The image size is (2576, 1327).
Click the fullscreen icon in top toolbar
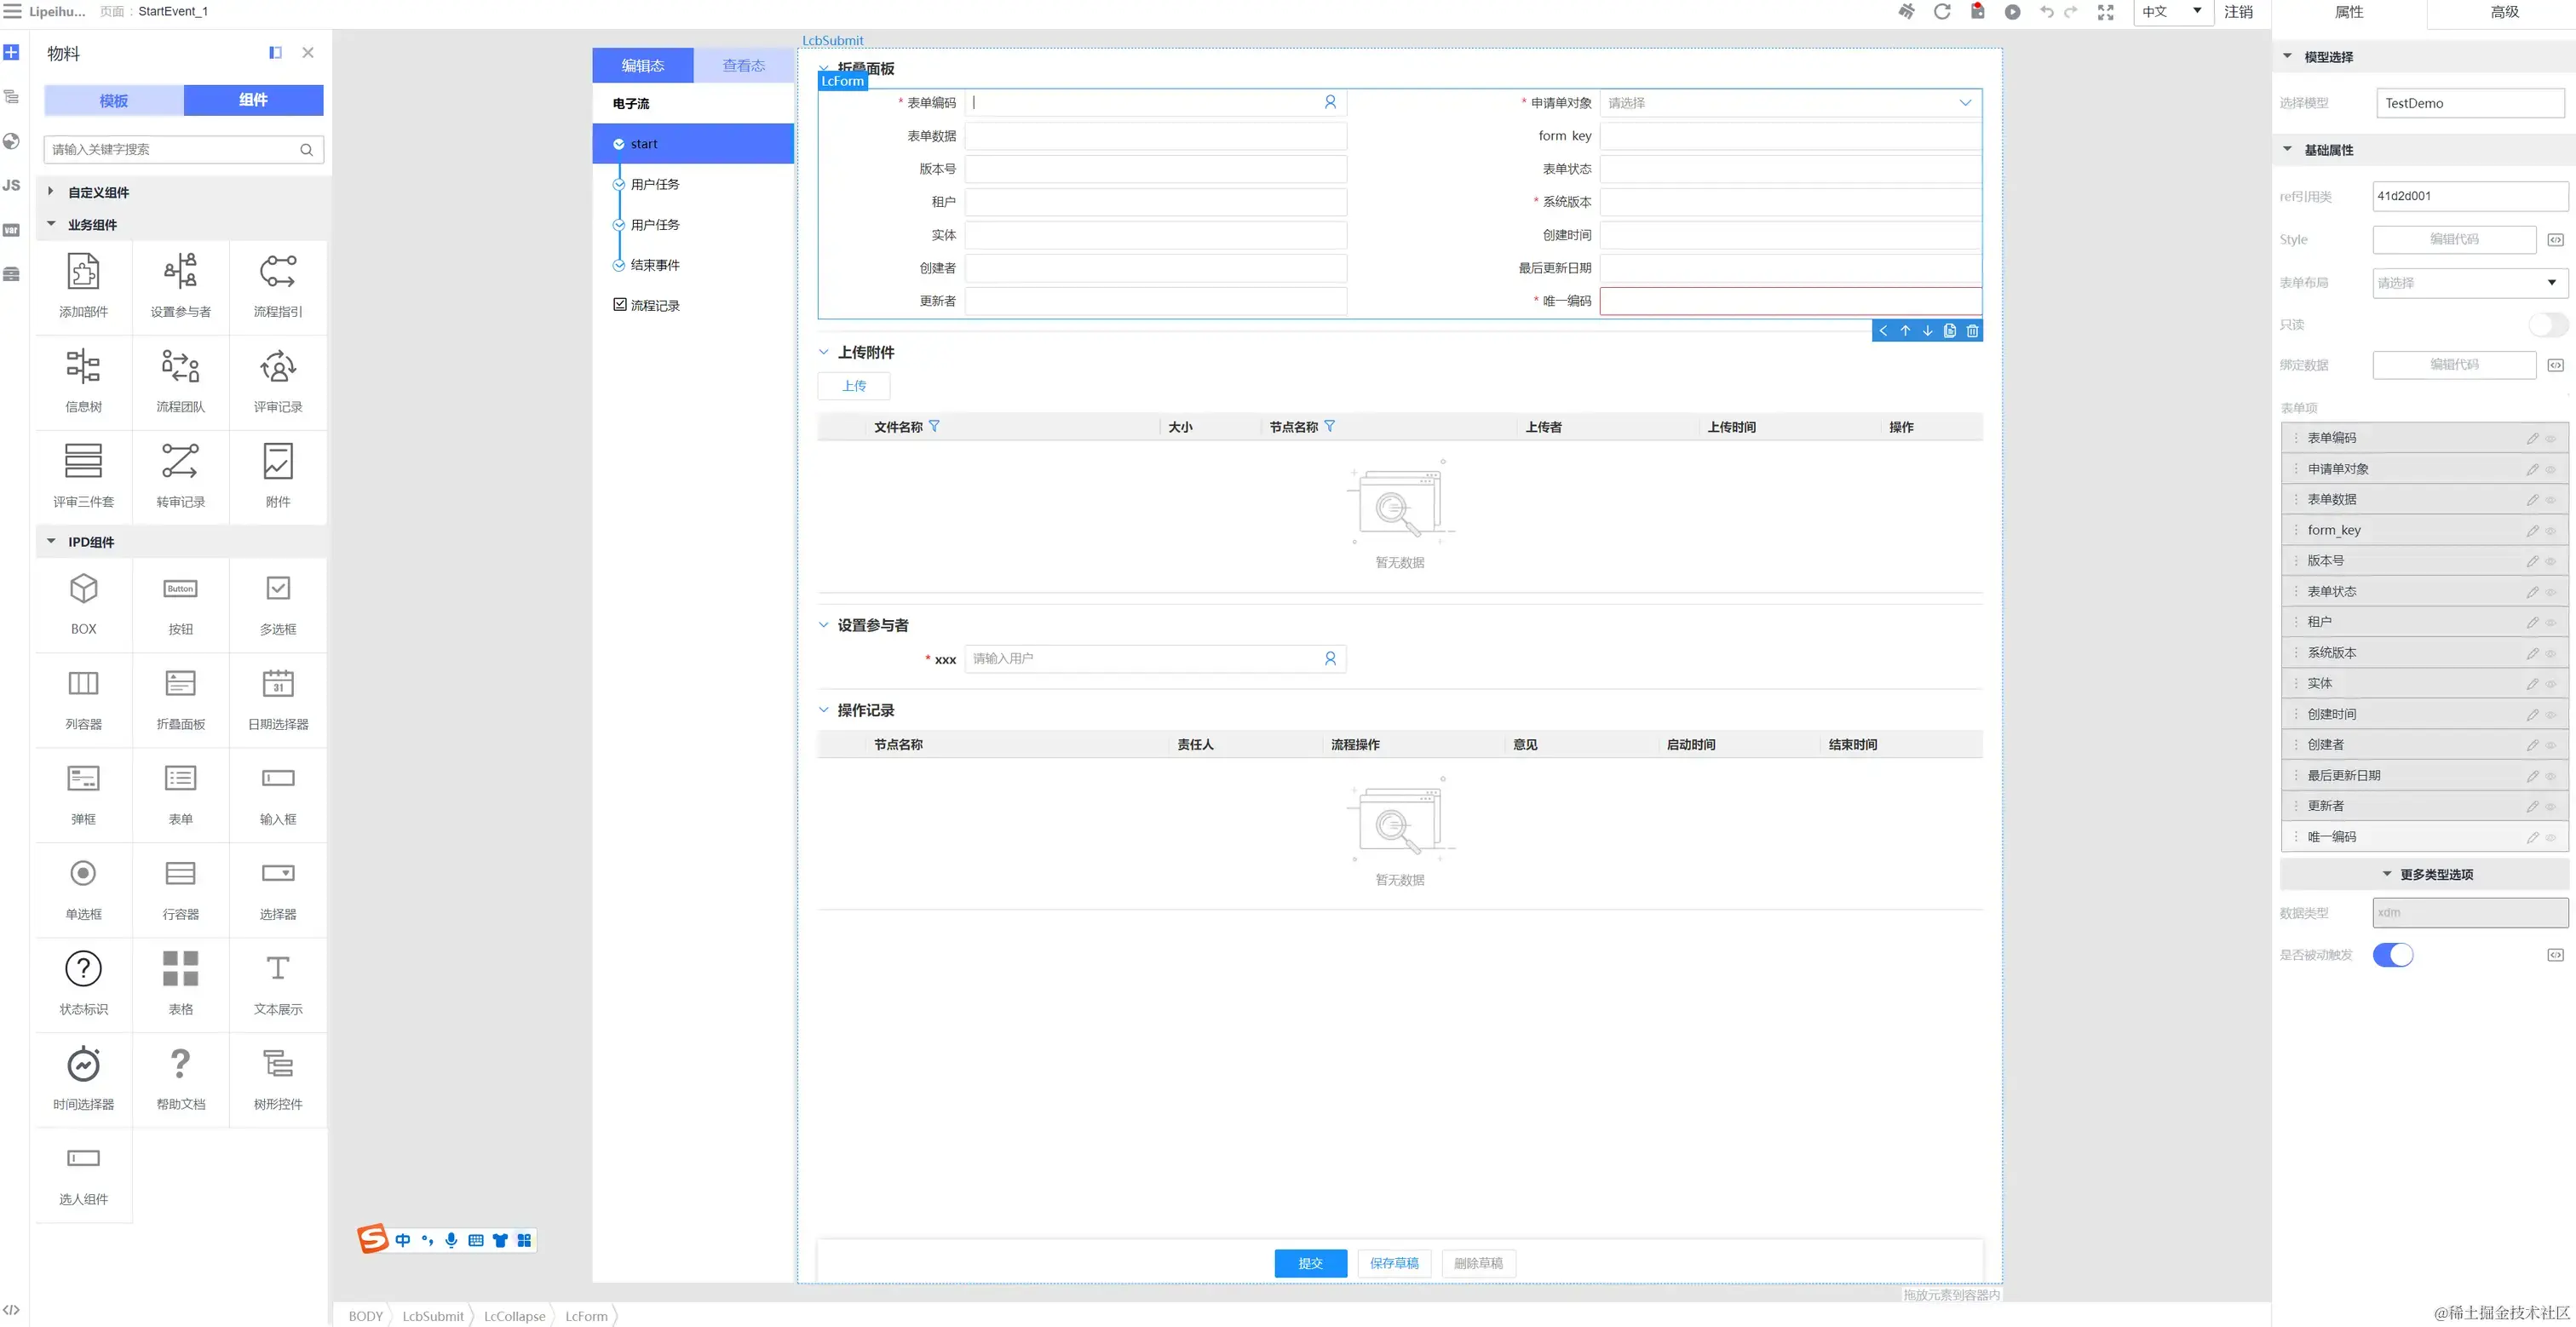pyautogui.click(x=2105, y=12)
